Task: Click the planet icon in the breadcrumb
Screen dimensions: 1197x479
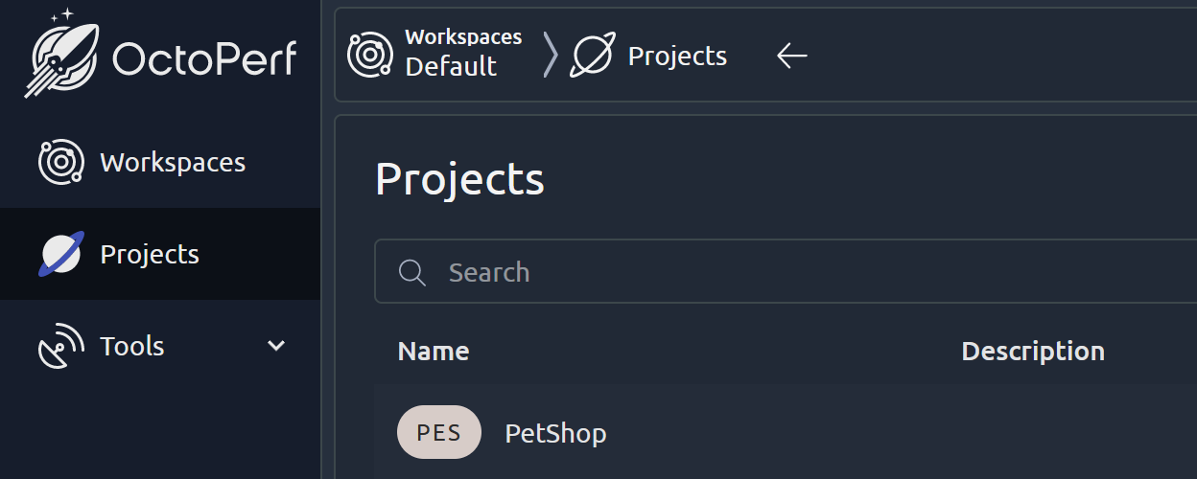Action: point(592,56)
